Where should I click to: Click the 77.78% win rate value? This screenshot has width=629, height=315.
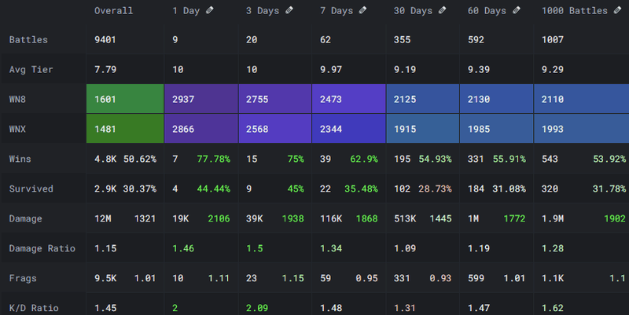pyautogui.click(x=212, y=159)
